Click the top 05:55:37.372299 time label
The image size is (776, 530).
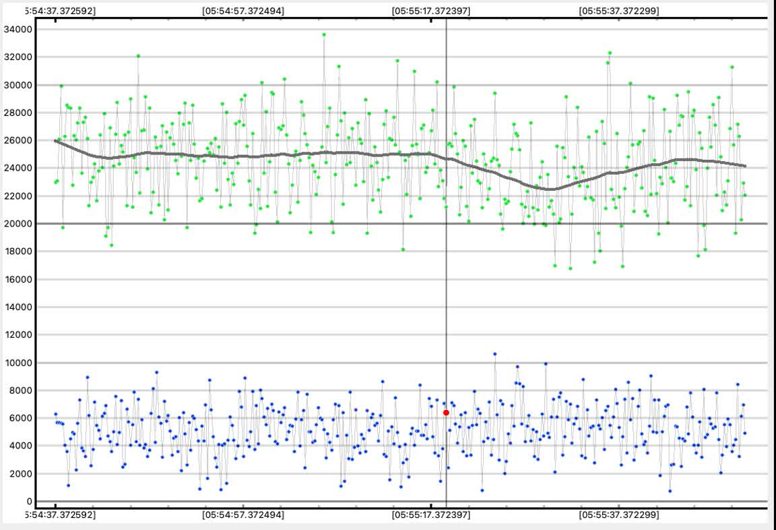619,11
